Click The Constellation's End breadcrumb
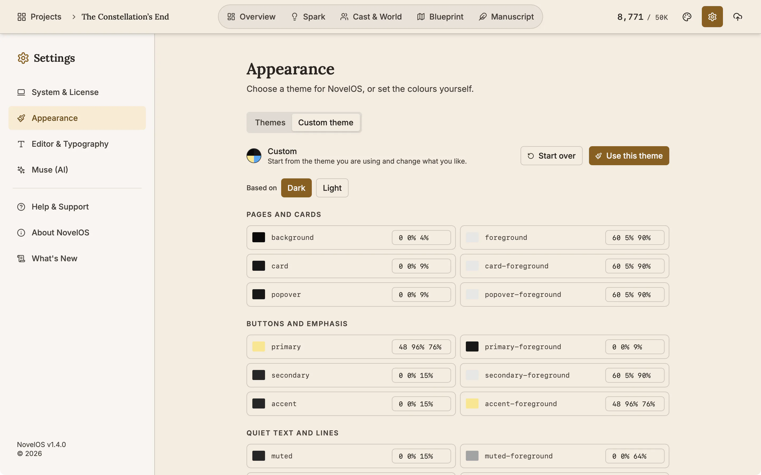 click(125, 17)
